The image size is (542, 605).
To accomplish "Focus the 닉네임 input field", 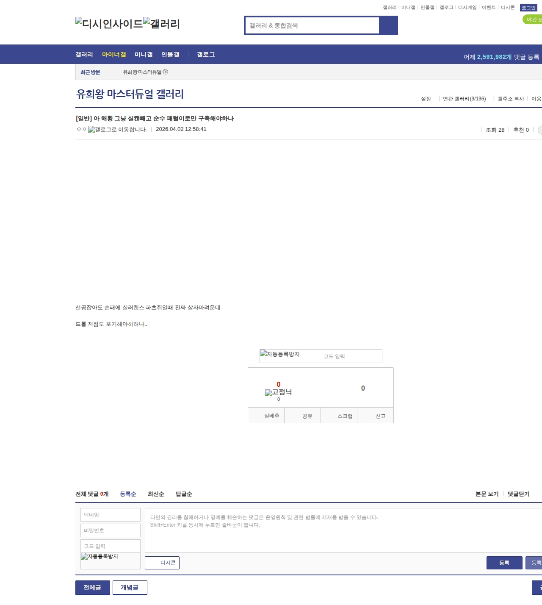I will coord(111,515).
